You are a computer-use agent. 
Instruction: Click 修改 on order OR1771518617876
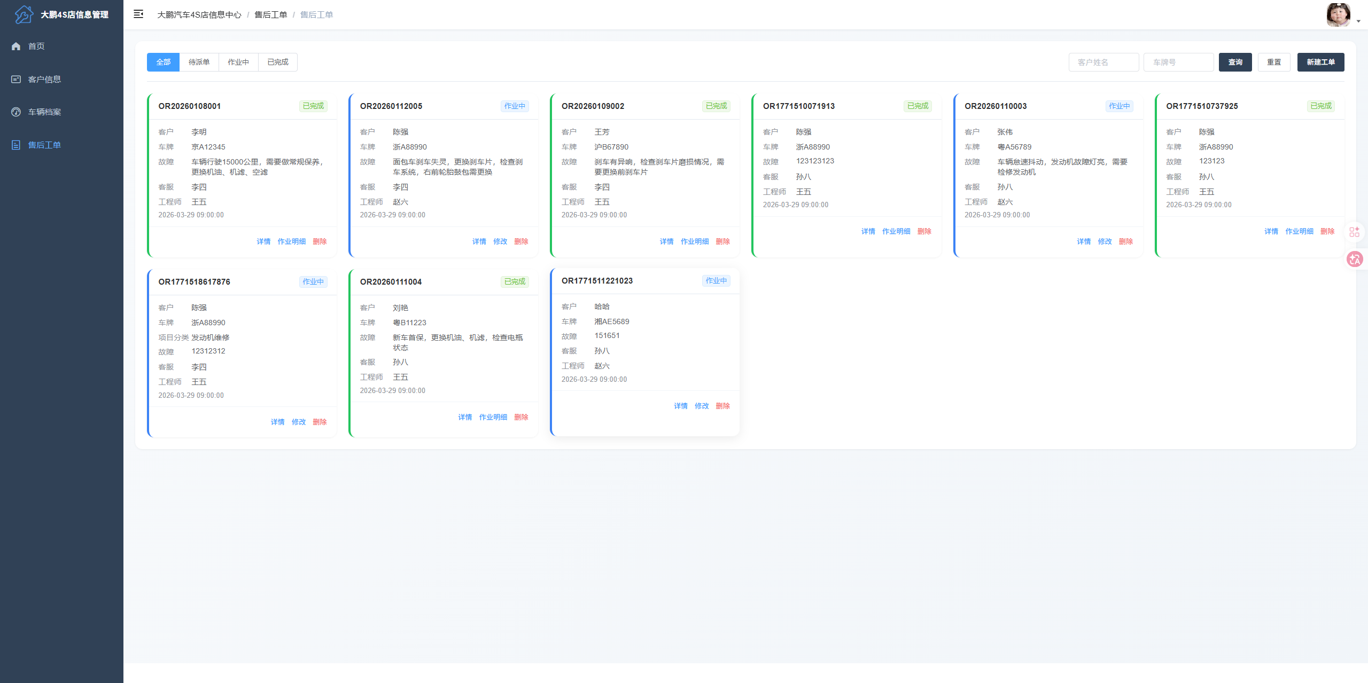[x=299, y=422]
